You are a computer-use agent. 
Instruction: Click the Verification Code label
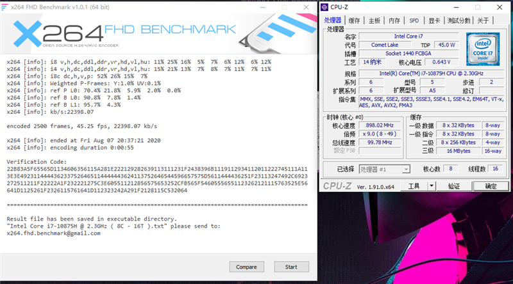click(37, 162)
